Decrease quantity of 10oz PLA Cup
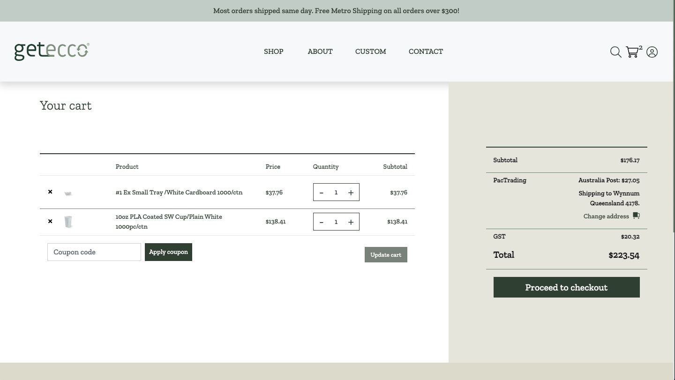Image resolution: width=675 pixels, height=380 pixels. tap(322, 222)
